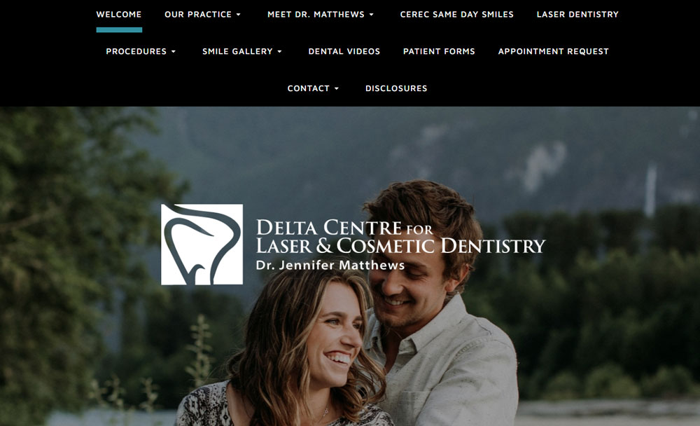This screenshot has height=426, width=700.
Task: Click the Appointment Request link
Action: pos(554,51)
